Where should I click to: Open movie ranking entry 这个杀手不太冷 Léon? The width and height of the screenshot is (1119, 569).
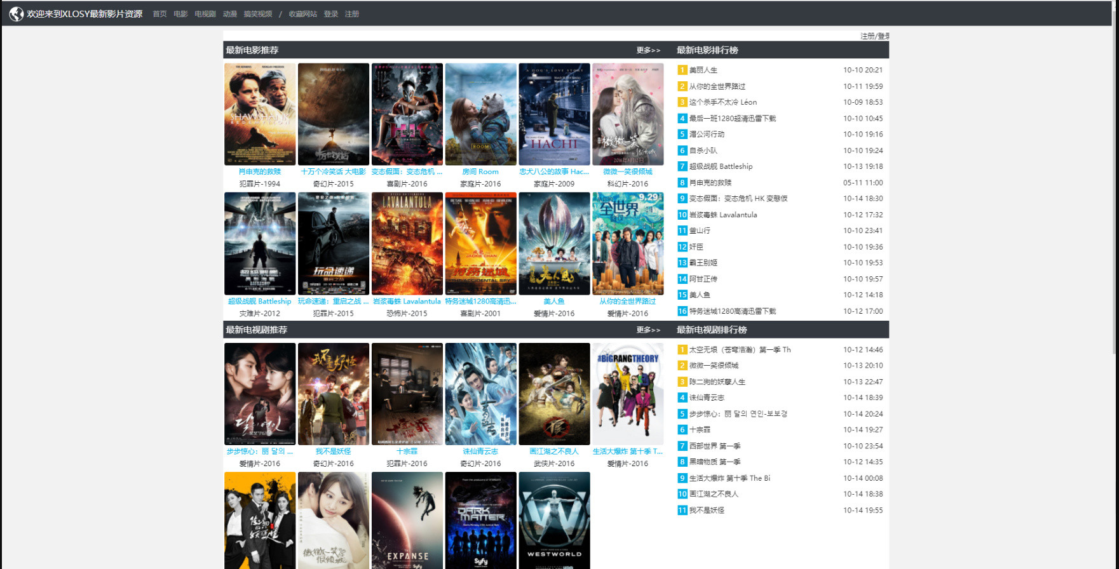723,102
